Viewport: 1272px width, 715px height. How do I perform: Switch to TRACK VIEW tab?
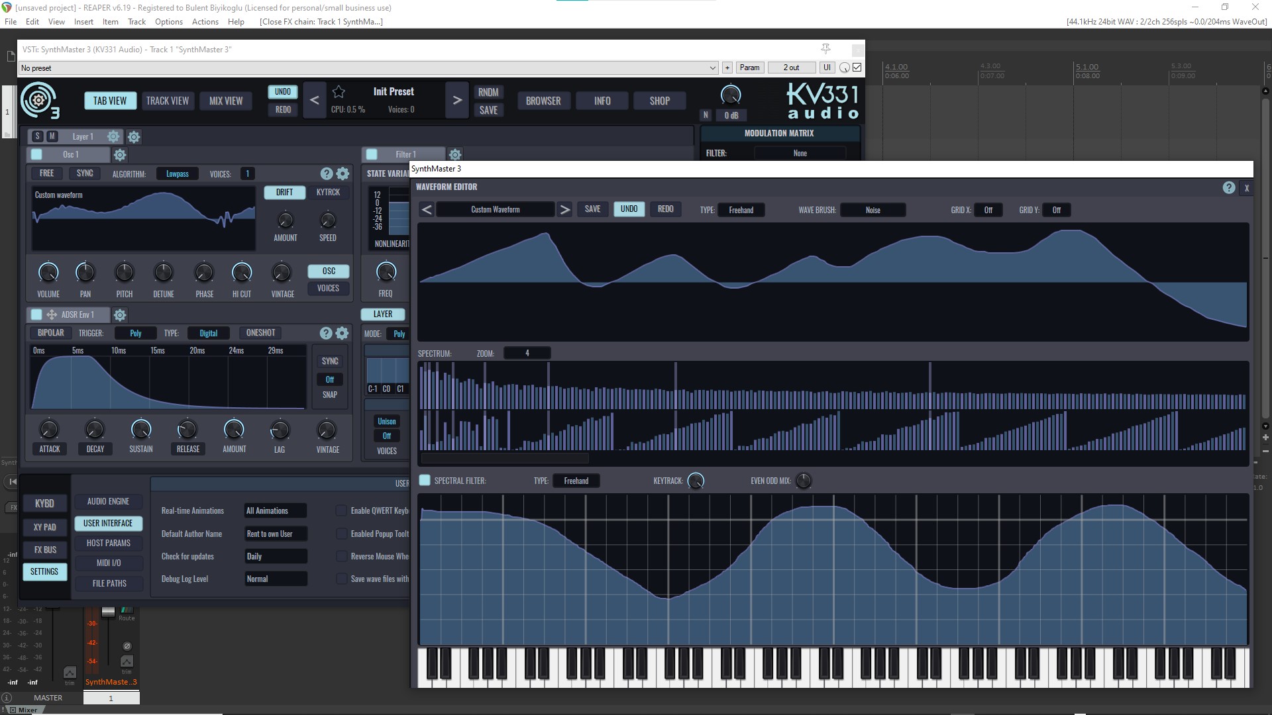(168, 101)
